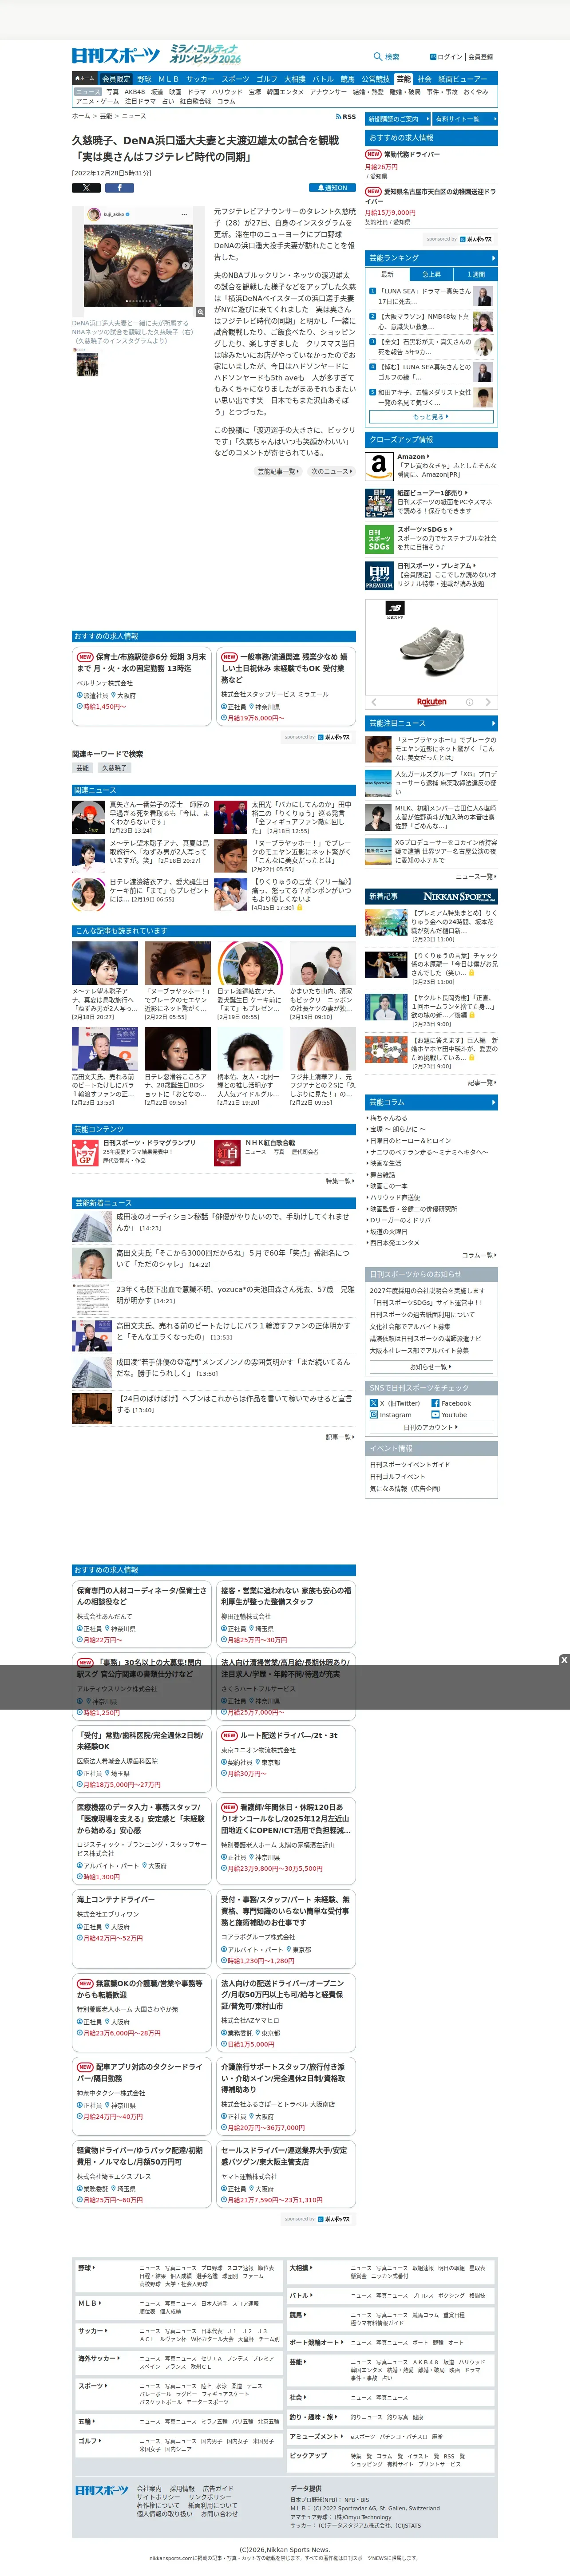Click the 日刊のアカウント button
Viewport: 570px width, 2576px height.
point(431,1427)
